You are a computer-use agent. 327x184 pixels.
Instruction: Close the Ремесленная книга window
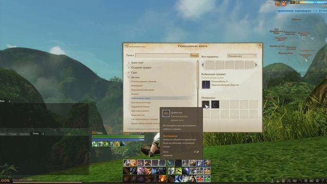click(x=260, y=45)
